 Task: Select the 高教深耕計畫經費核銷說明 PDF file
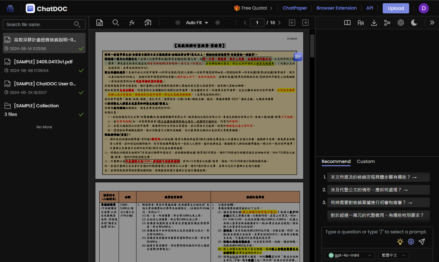44,43
